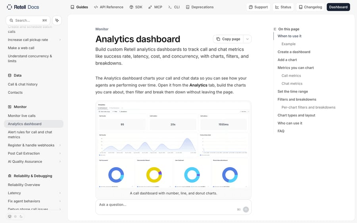Expand Post Call Extraction chevron
Viewport: 357px width, 223px height.
point(60,153)
